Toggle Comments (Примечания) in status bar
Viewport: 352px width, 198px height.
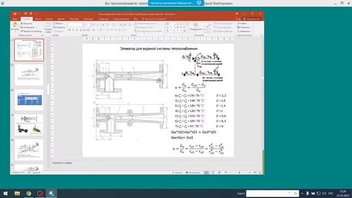click(193, 173)
